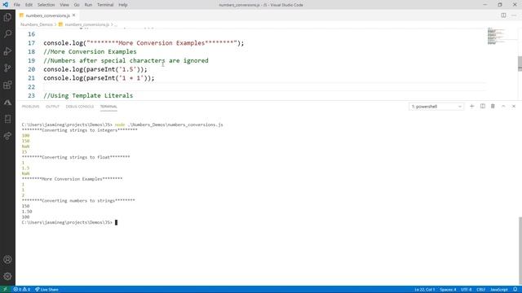Open the Help menu

tap(123, 5)
